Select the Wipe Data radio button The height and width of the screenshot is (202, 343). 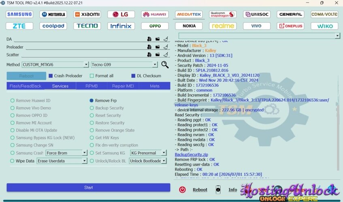(x=12, y=161)
